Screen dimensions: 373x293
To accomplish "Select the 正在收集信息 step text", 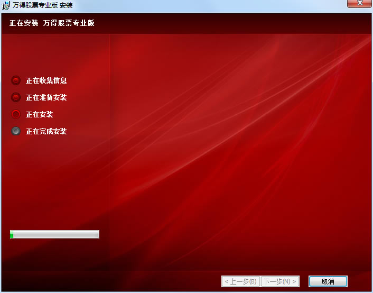I will tap(46, 80).
